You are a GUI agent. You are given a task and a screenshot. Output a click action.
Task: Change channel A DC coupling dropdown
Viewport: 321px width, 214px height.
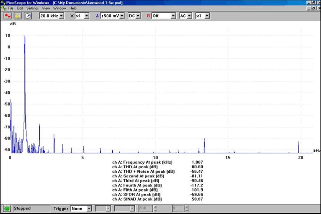click(x=138, y=16)
